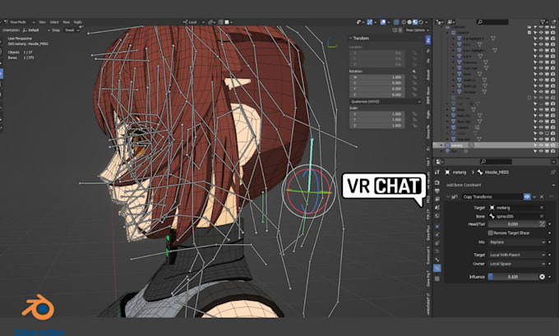Click the Properties editor search field

point(496,161)
